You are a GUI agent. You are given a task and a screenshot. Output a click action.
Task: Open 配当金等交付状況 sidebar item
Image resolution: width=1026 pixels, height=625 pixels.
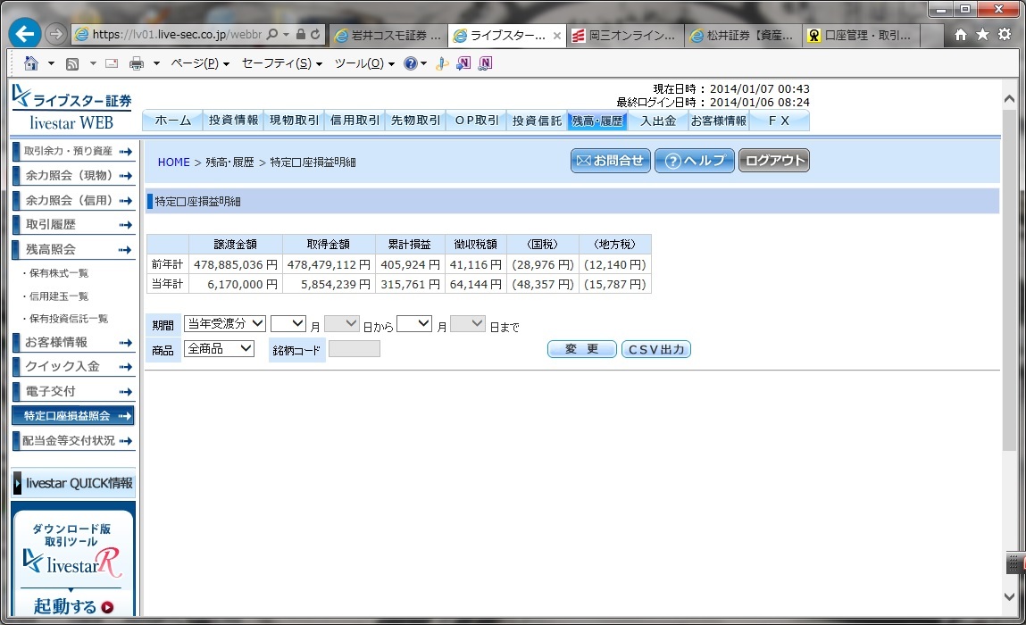click(x=73, y=440)
